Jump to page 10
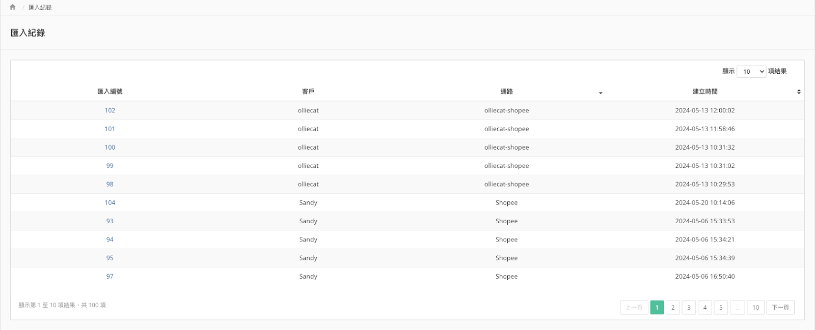The height and width of the screenshot is (330, 815). (x=756, y=308)
